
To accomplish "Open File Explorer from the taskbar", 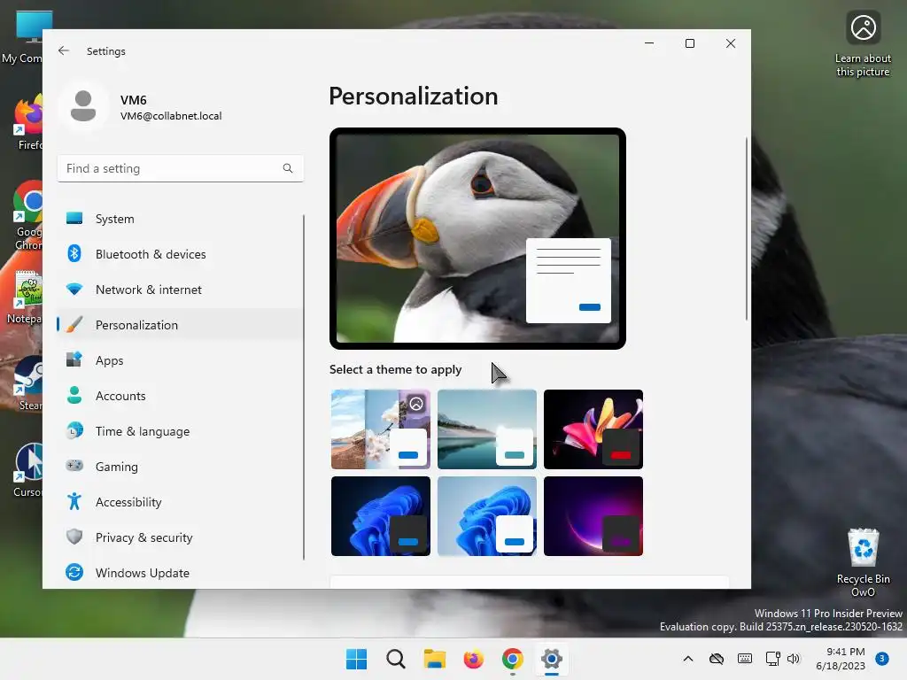I will point(434,659).
